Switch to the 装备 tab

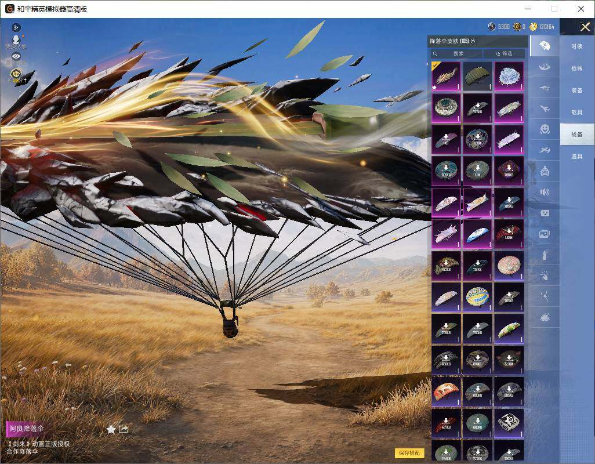[x=577, y=90]
